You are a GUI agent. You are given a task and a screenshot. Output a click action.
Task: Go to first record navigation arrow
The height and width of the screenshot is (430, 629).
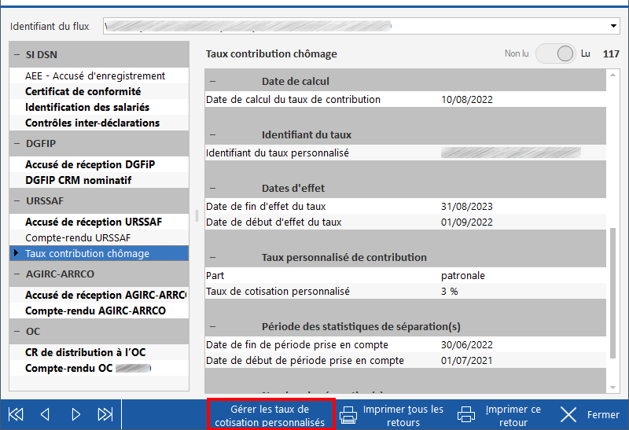coord(16,414)
